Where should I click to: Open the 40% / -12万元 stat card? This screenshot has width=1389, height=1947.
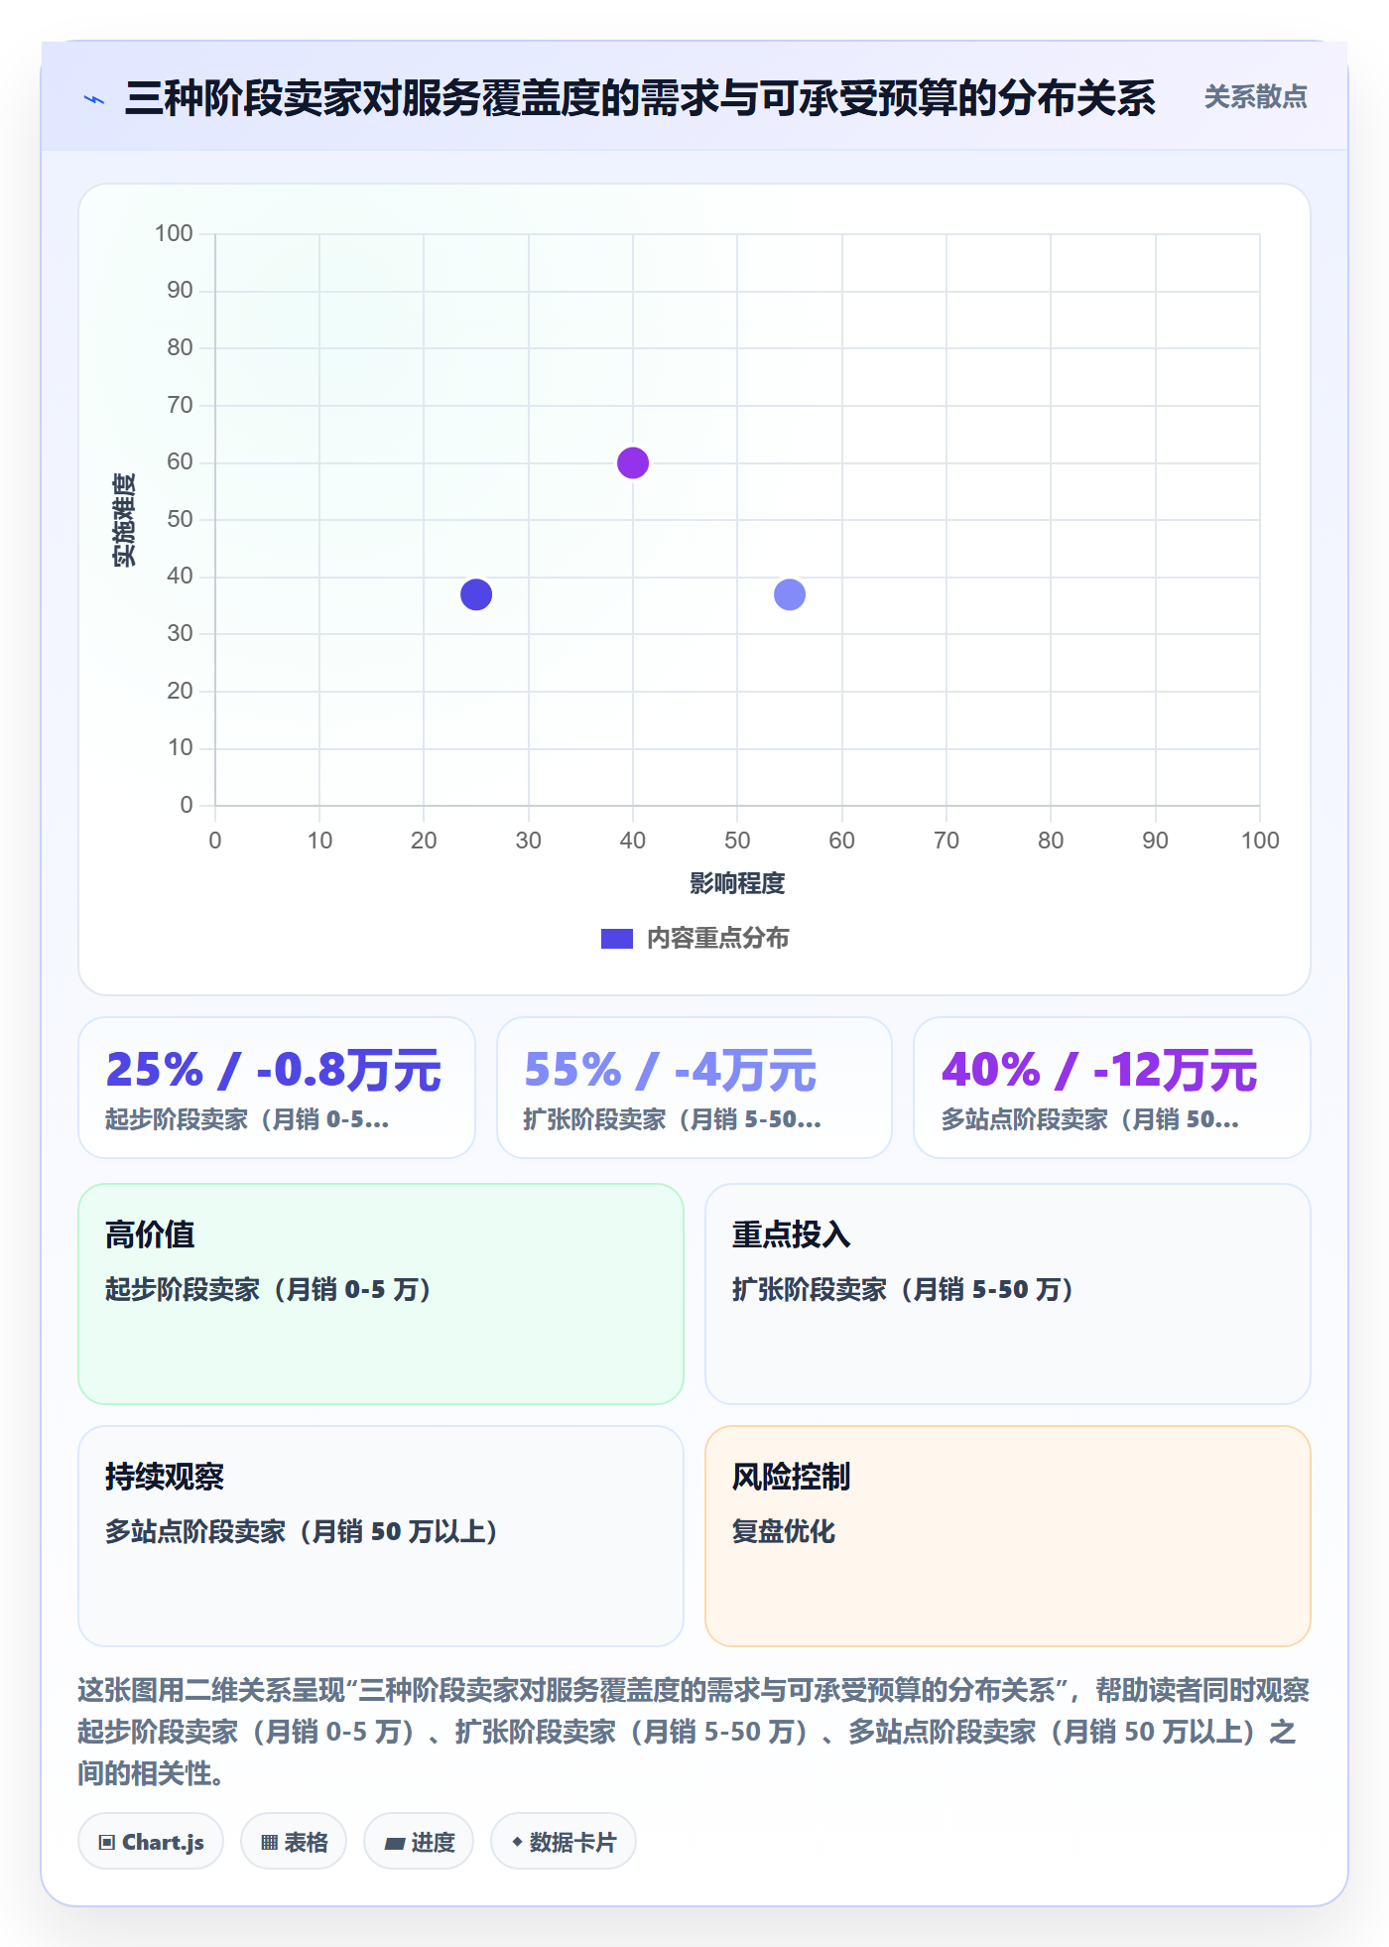[1112, 1088]
